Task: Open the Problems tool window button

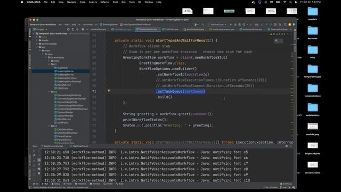Action: pos(80,184)
